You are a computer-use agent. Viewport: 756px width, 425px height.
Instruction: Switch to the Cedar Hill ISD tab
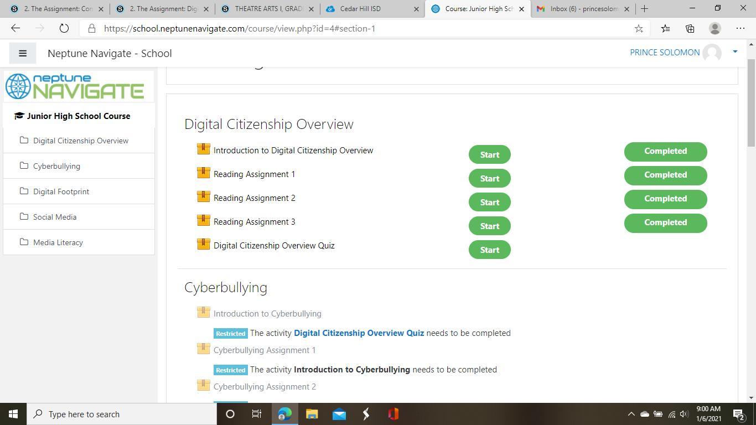click(372, 9)
